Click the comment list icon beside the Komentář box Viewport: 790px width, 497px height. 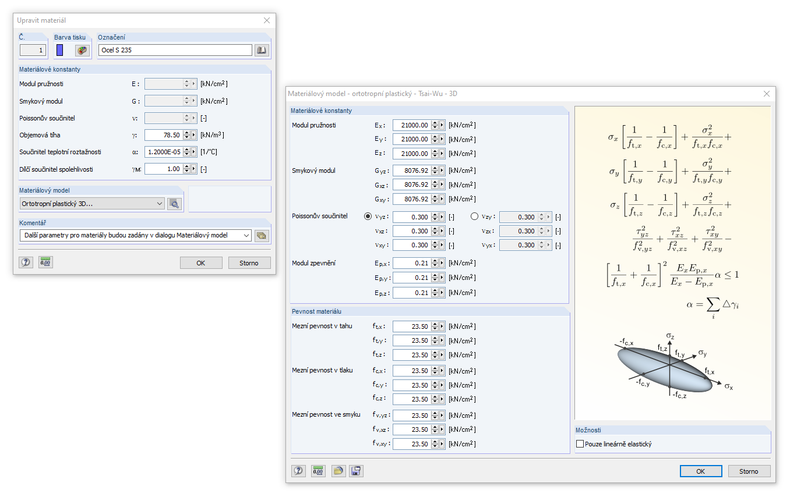click(262, 236)
